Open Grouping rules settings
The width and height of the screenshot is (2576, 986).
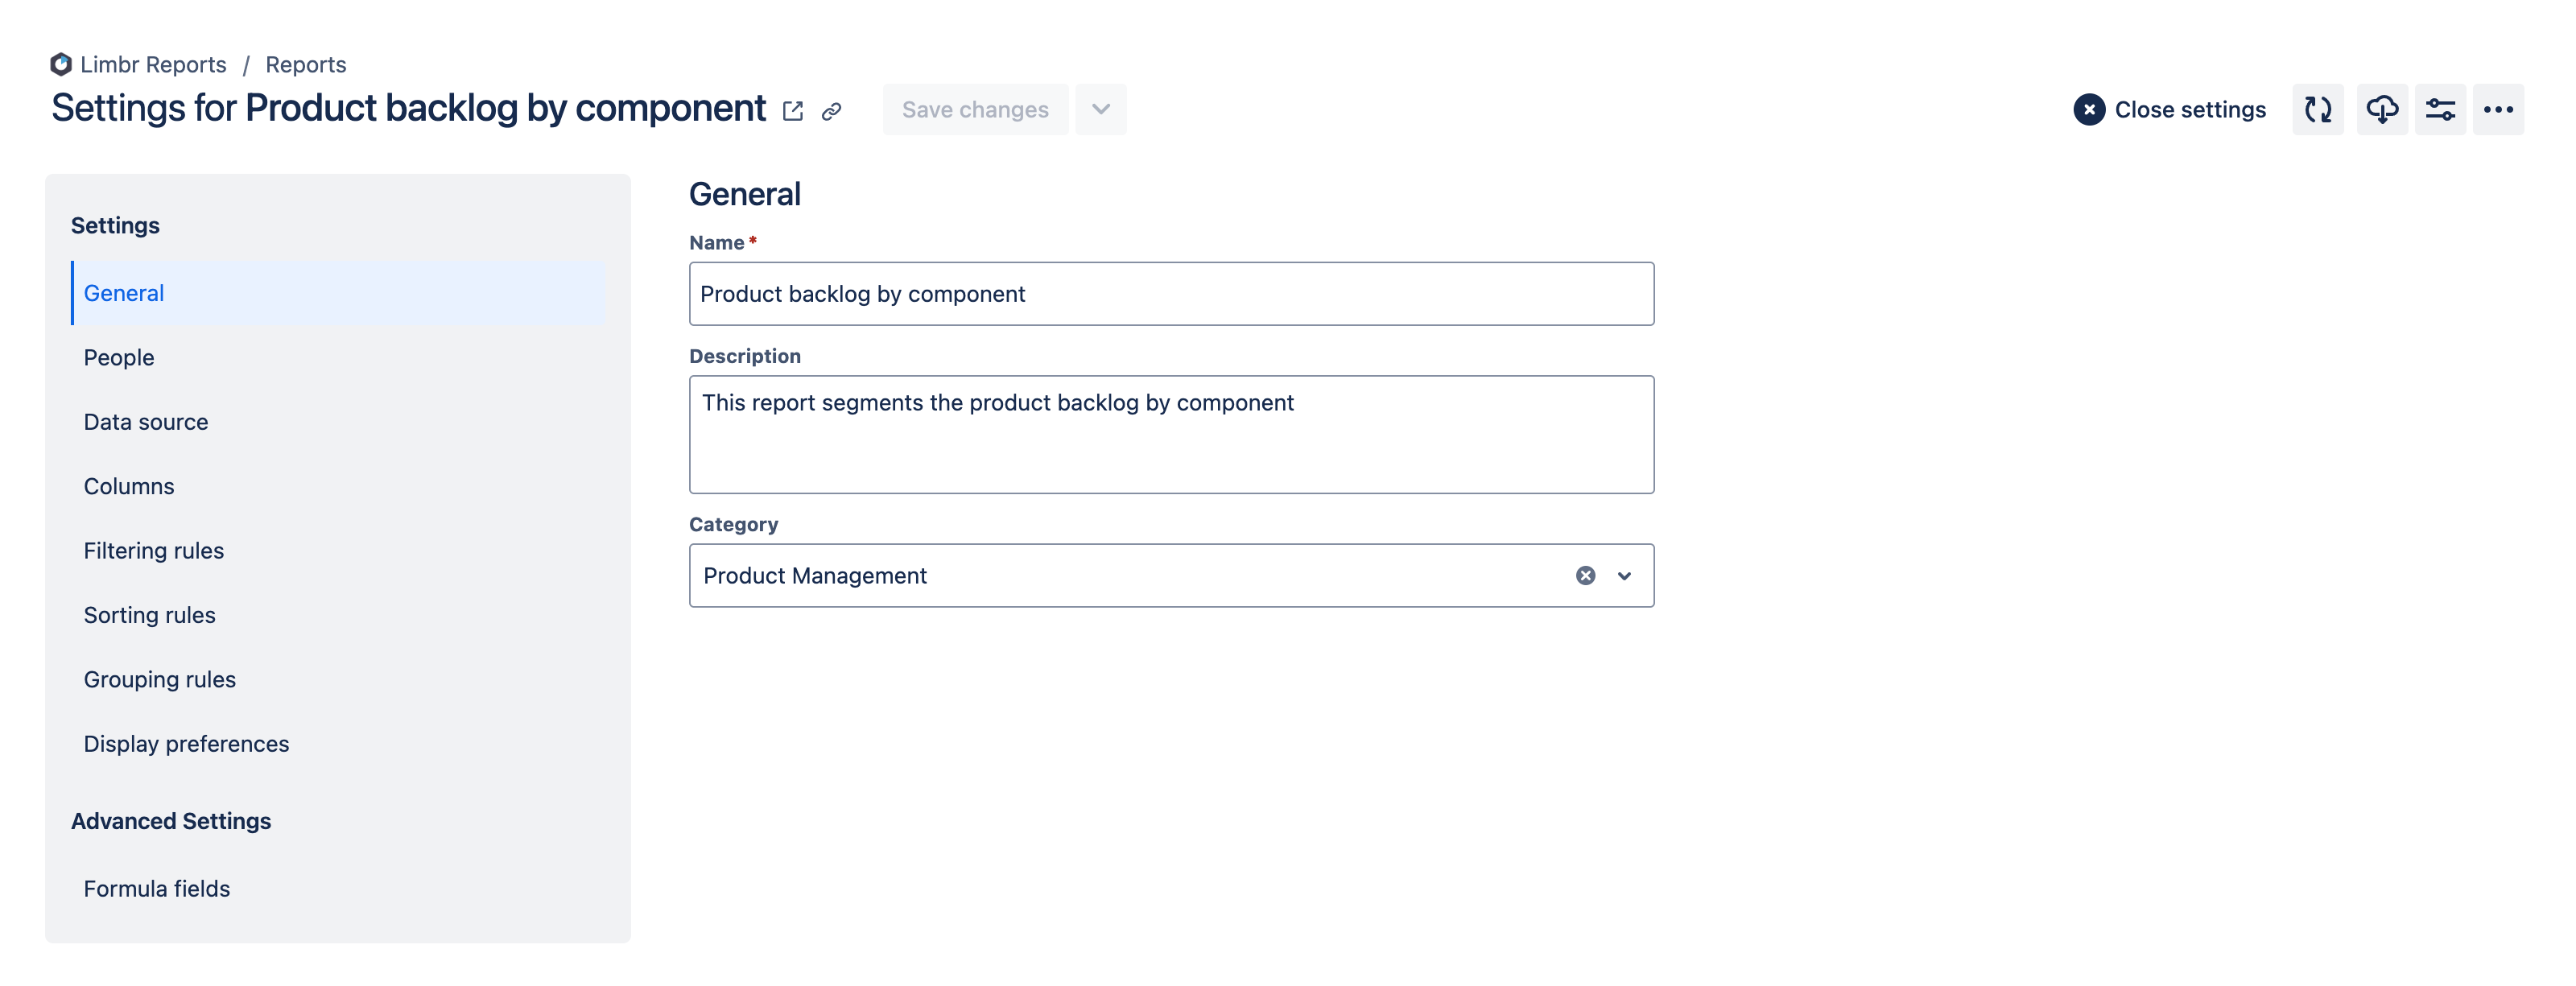[x=338, y=679]
